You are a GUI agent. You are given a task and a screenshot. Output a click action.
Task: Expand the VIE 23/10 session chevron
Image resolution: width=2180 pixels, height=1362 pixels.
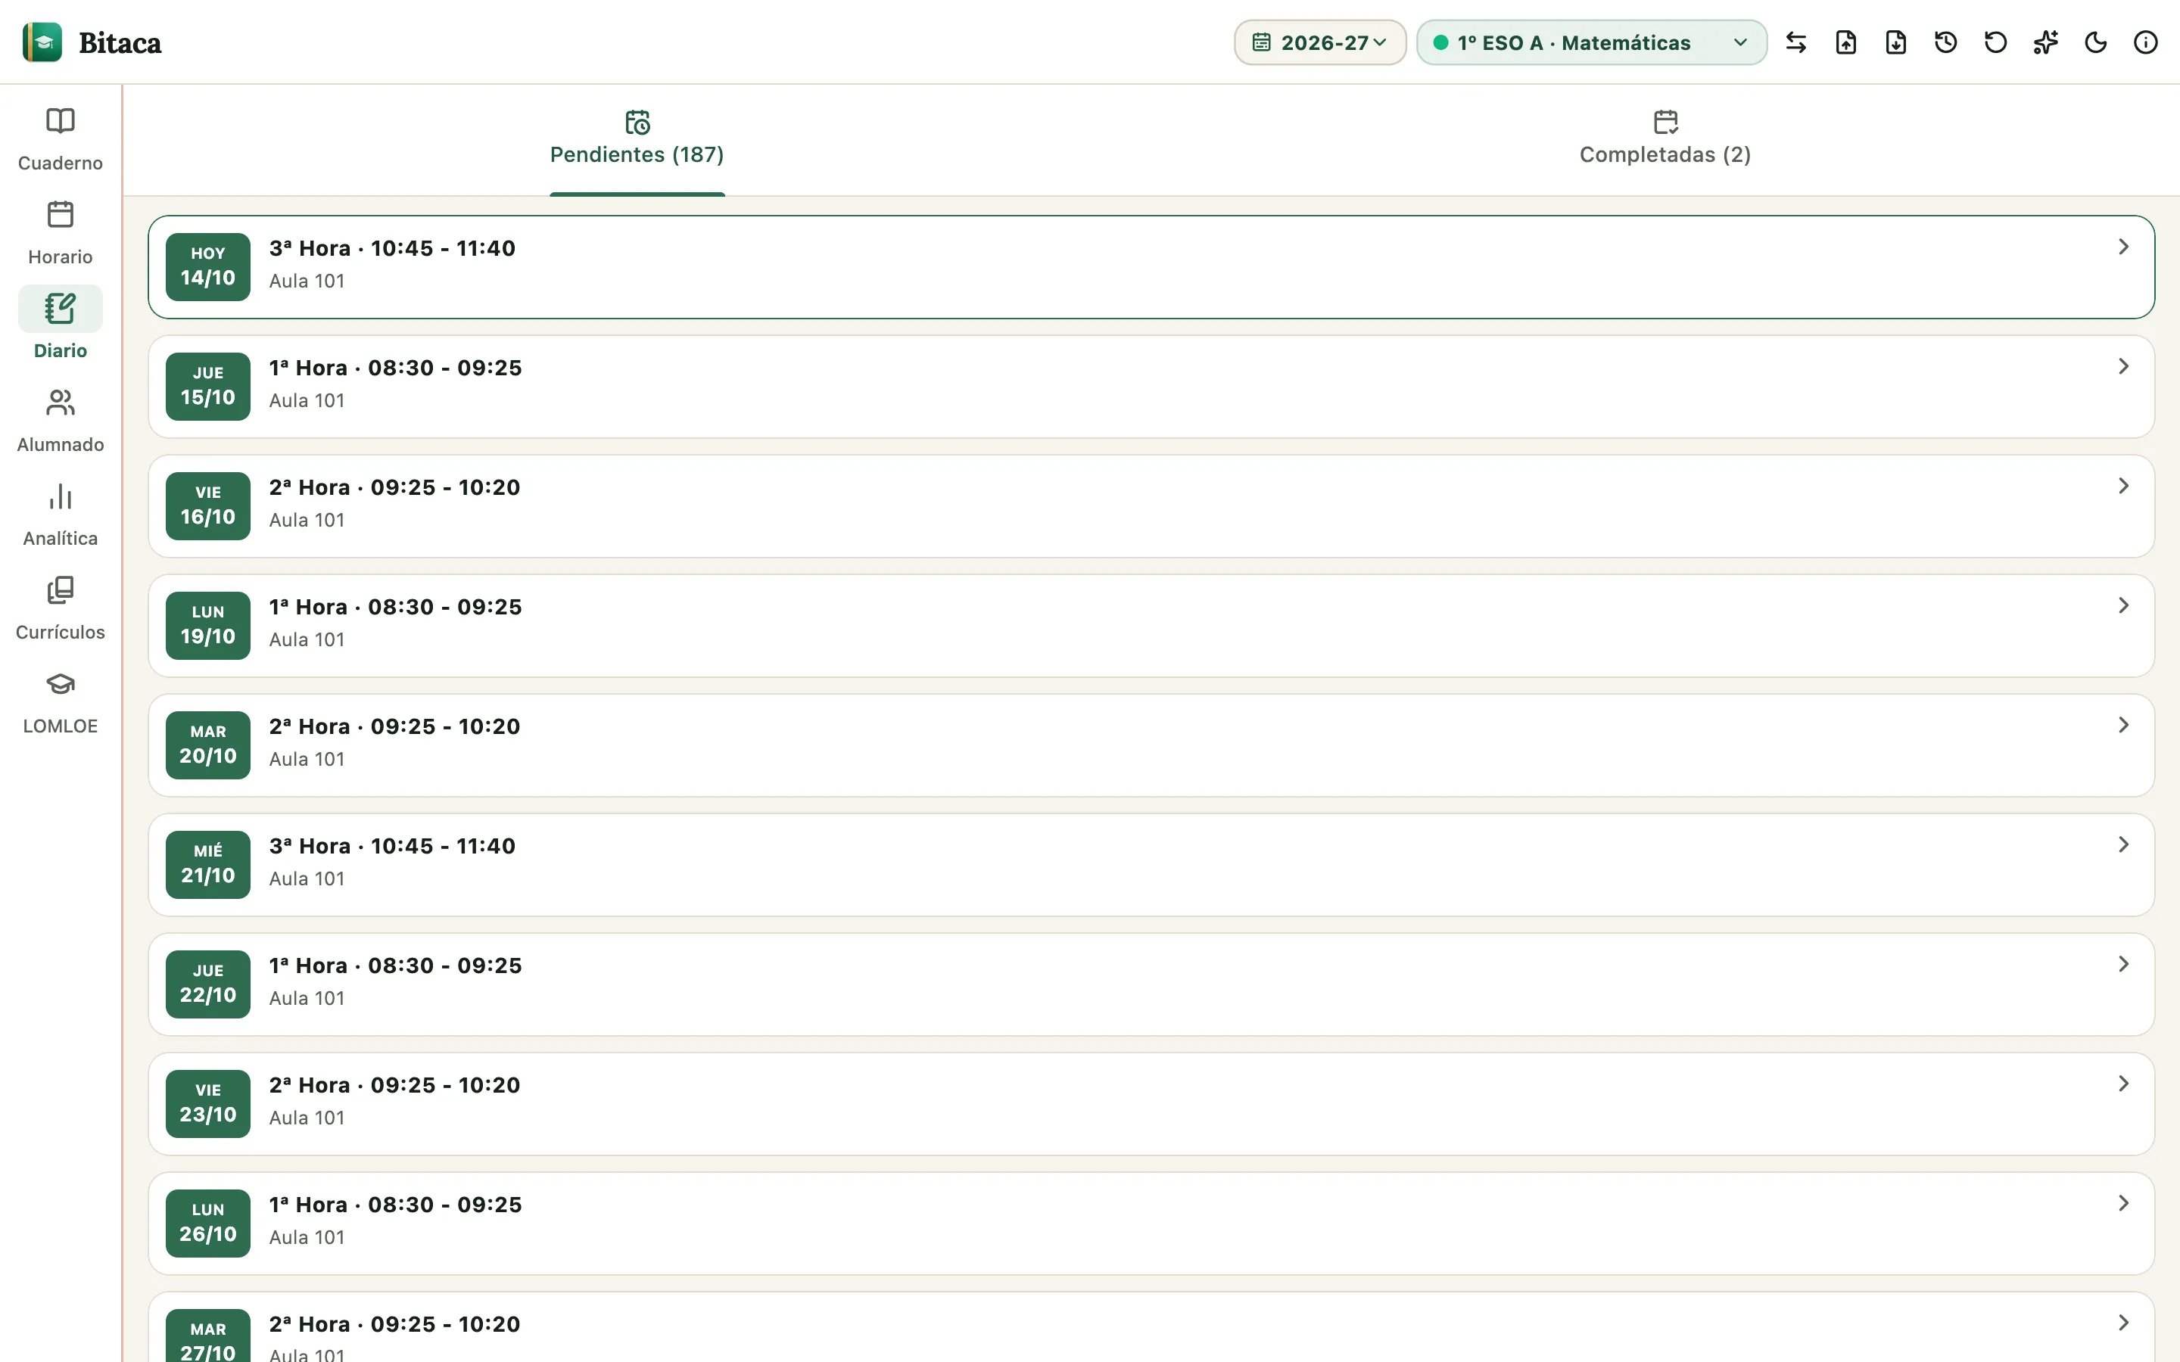tap(2123, 1084)
